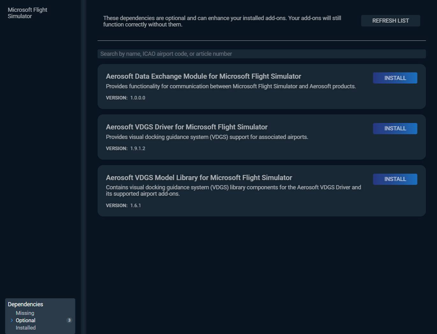The height and width of the screenshot is (334, 437).
Task: Click version 1.0.0.0 text
Action: point(137,98)
